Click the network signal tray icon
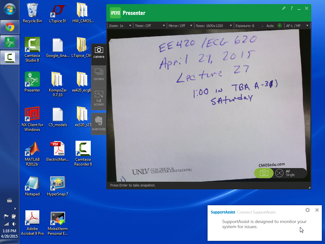The width and height of the screenshot is (325, 244). 6,224
